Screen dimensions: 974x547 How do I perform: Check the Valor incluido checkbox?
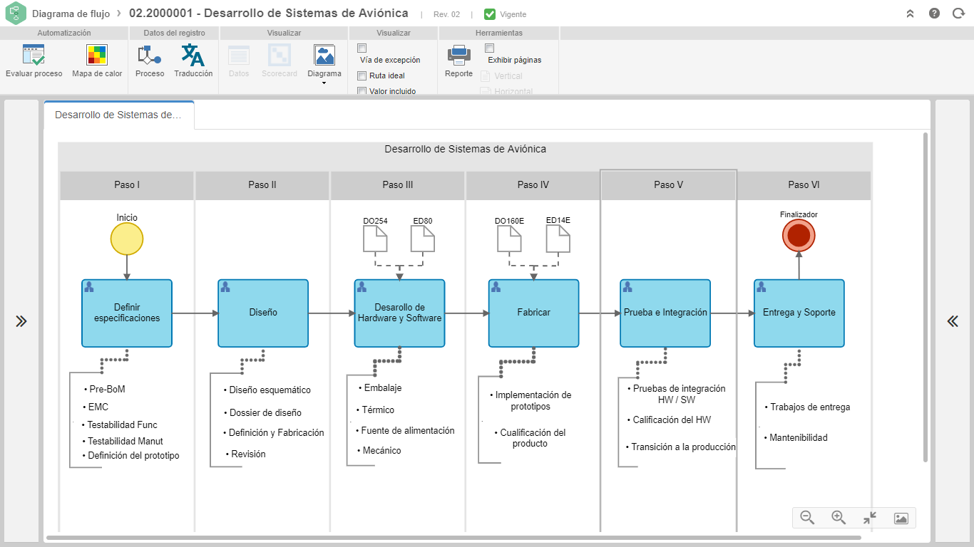[x=362, y=91]
